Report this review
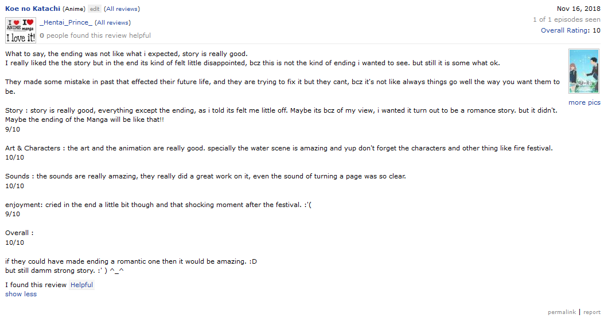Screen dimensions: 604x318 pos(592,312)
